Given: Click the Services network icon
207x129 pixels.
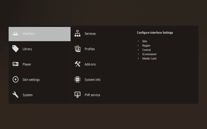Looking at the screenshot, I should pos(77,34).
